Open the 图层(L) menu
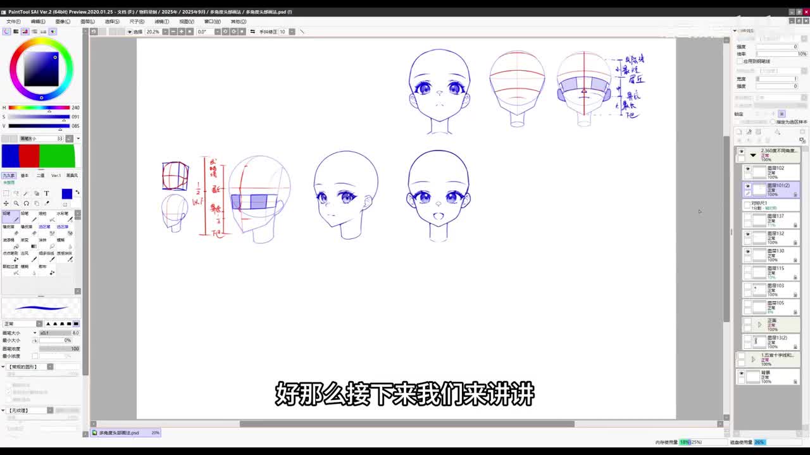 pyautogui.click(x=87, y=21)
